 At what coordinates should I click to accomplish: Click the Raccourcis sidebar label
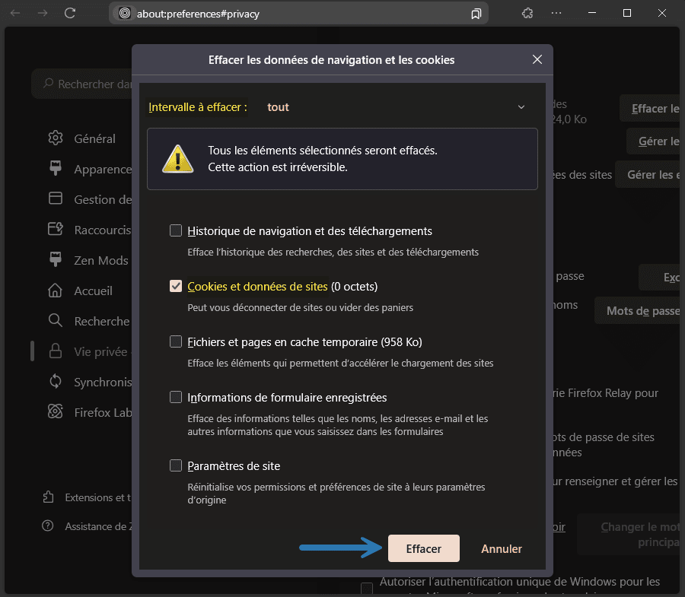click(x=103, y=230)
